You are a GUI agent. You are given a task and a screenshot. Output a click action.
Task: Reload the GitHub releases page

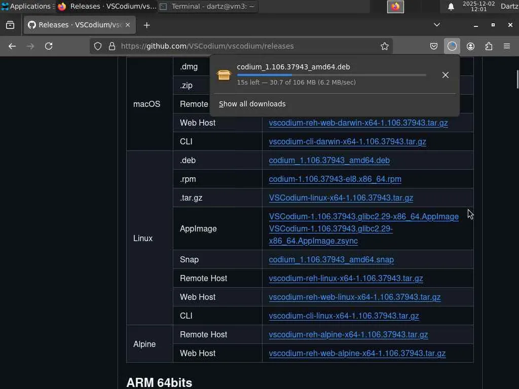pyautogui.click(x=49, y=46)
